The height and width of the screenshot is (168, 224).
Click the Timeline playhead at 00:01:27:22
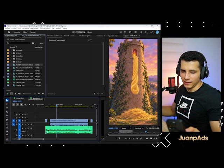[x=56, y=106]
